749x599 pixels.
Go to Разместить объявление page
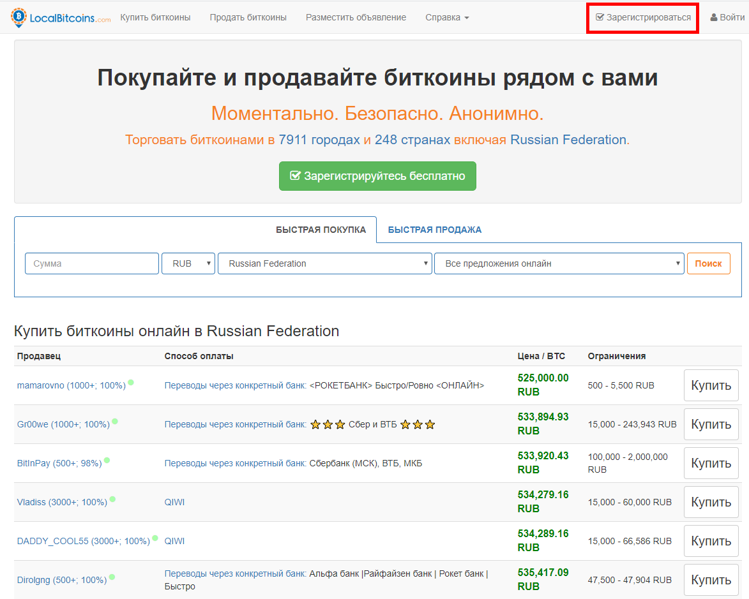[x=356, y=17]
